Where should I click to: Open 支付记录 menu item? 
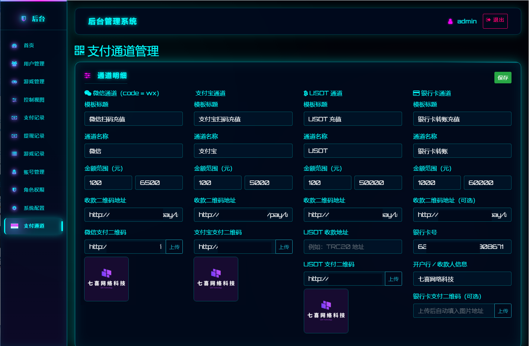34,118
